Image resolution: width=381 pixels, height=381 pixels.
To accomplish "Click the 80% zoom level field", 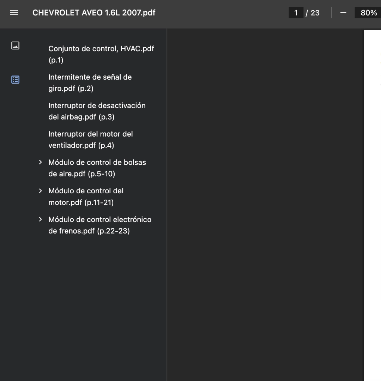I will coord(369,13).
